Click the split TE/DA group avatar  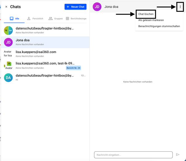(8, 30)
